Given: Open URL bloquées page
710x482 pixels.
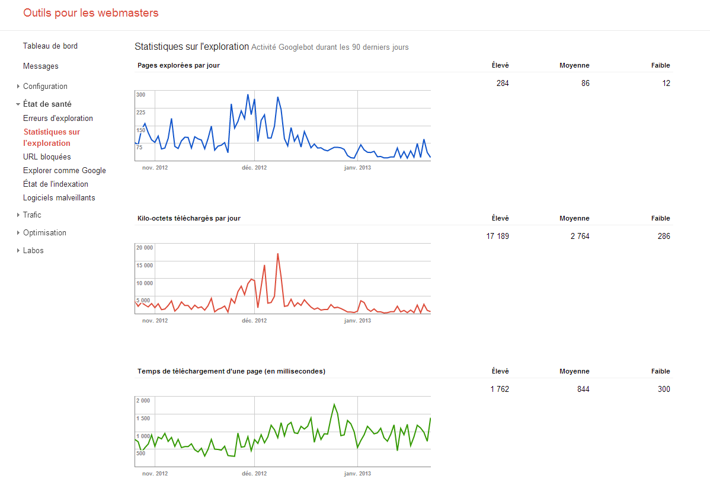Looking at the screenshot, I should click(47, 157).
